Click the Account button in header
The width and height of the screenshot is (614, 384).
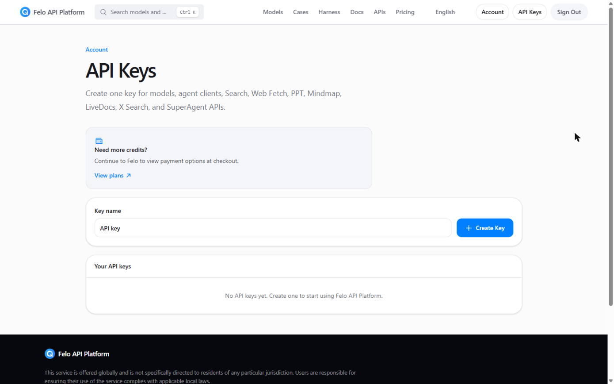pos(492,12)
